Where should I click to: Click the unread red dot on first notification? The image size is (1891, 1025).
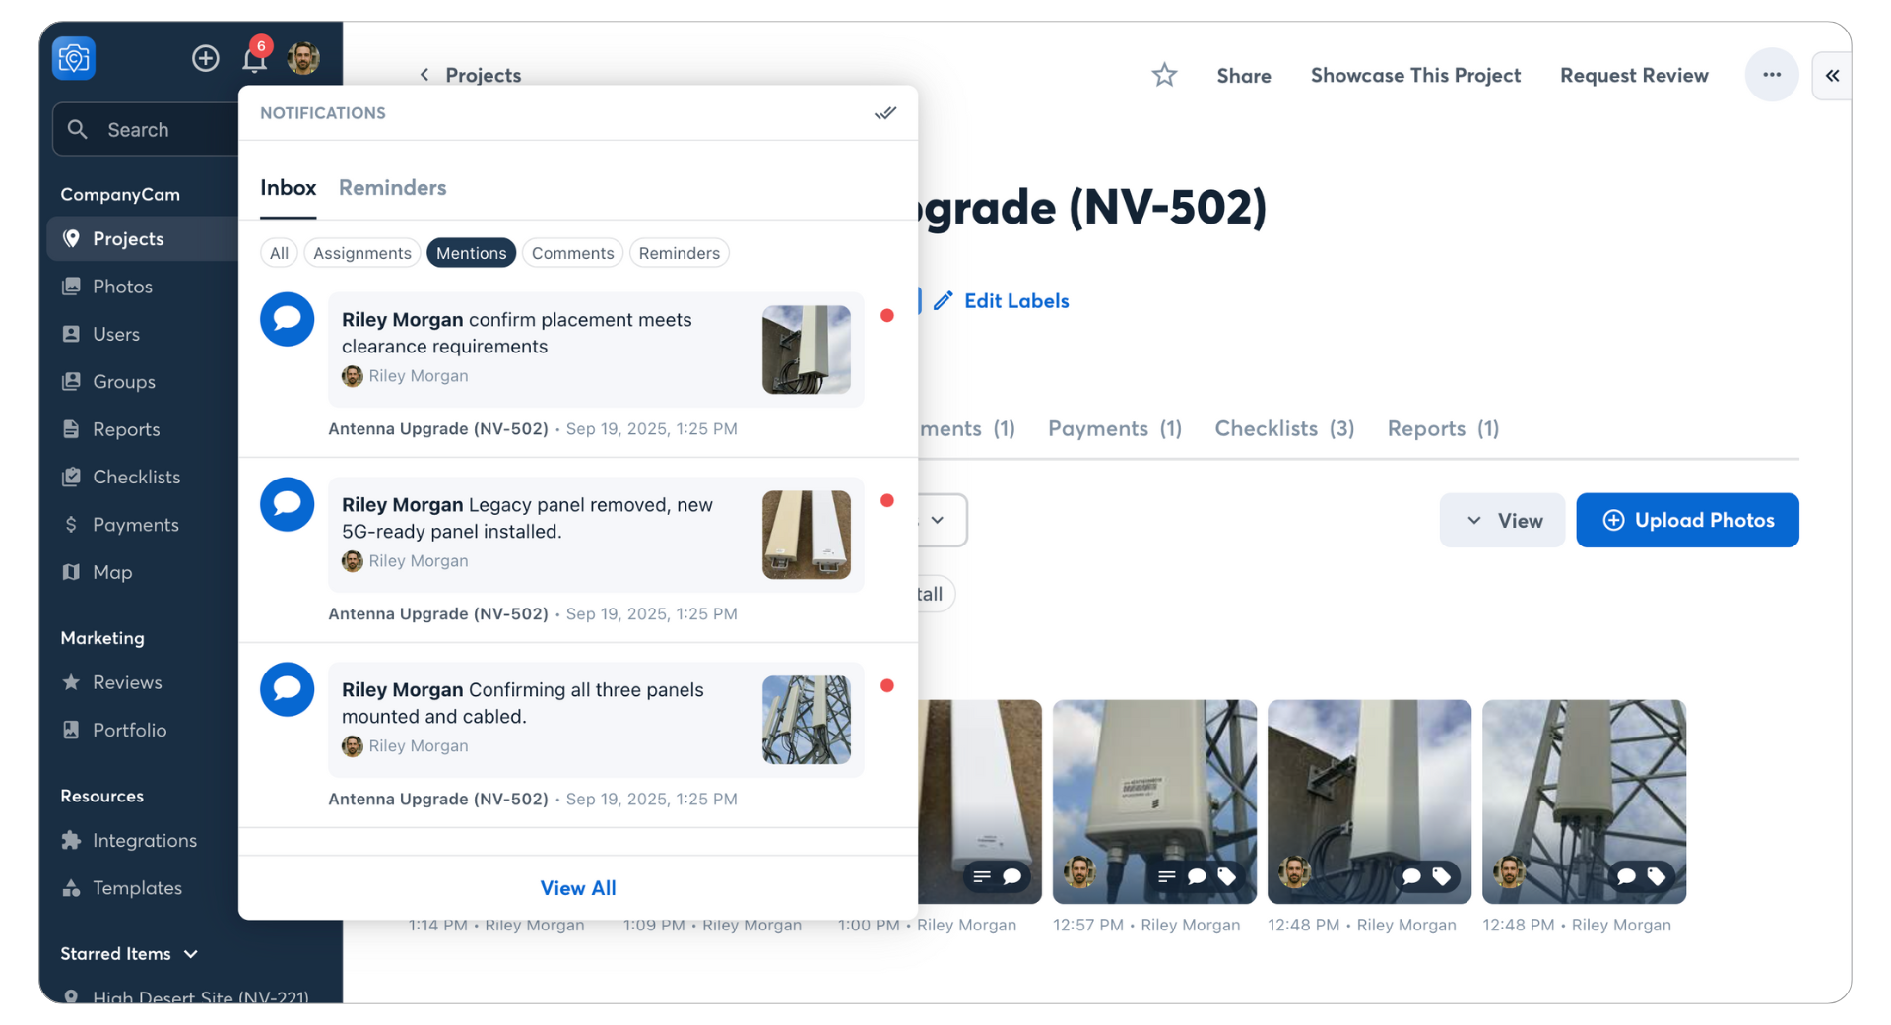[887, 316]
